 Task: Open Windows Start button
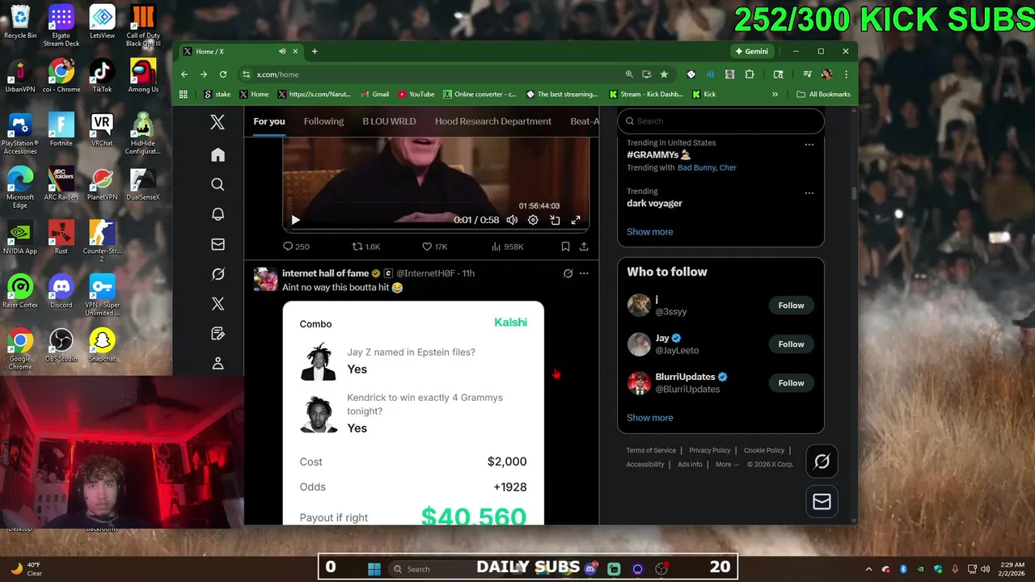tap(374, 569)
